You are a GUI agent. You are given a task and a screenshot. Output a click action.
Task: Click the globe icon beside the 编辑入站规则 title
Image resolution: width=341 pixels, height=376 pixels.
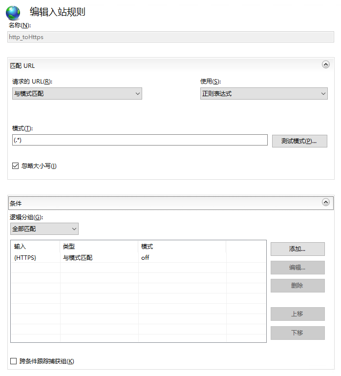coord(13,13)
